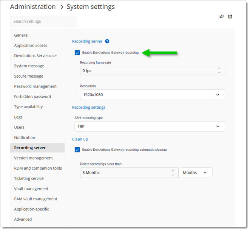Select Ticketing service in the sidebar
Image resolution: width=250 pixels, height=231 pixels.
37,178
